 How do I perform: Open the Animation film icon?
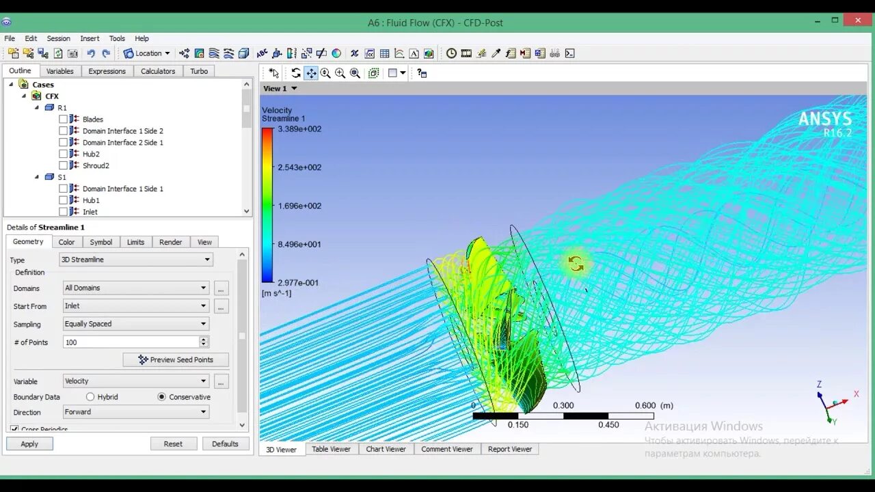tap(466, 53)
